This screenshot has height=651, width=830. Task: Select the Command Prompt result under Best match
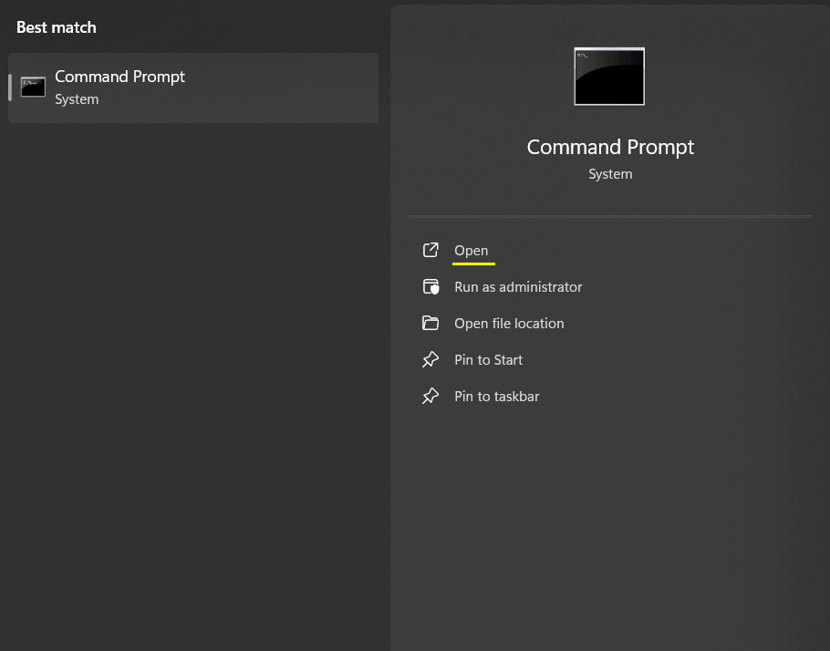click(x=193, y=88)
